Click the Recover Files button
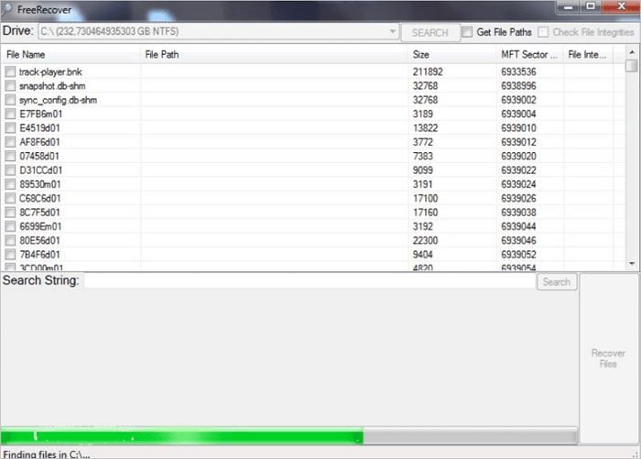 pyautogui.click(x=608, y=358)
